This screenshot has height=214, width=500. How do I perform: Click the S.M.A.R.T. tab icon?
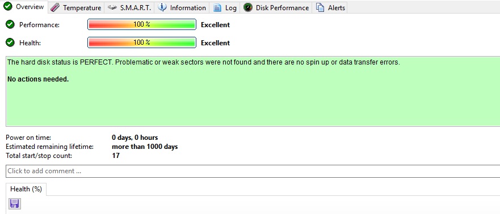click(112, 7)
